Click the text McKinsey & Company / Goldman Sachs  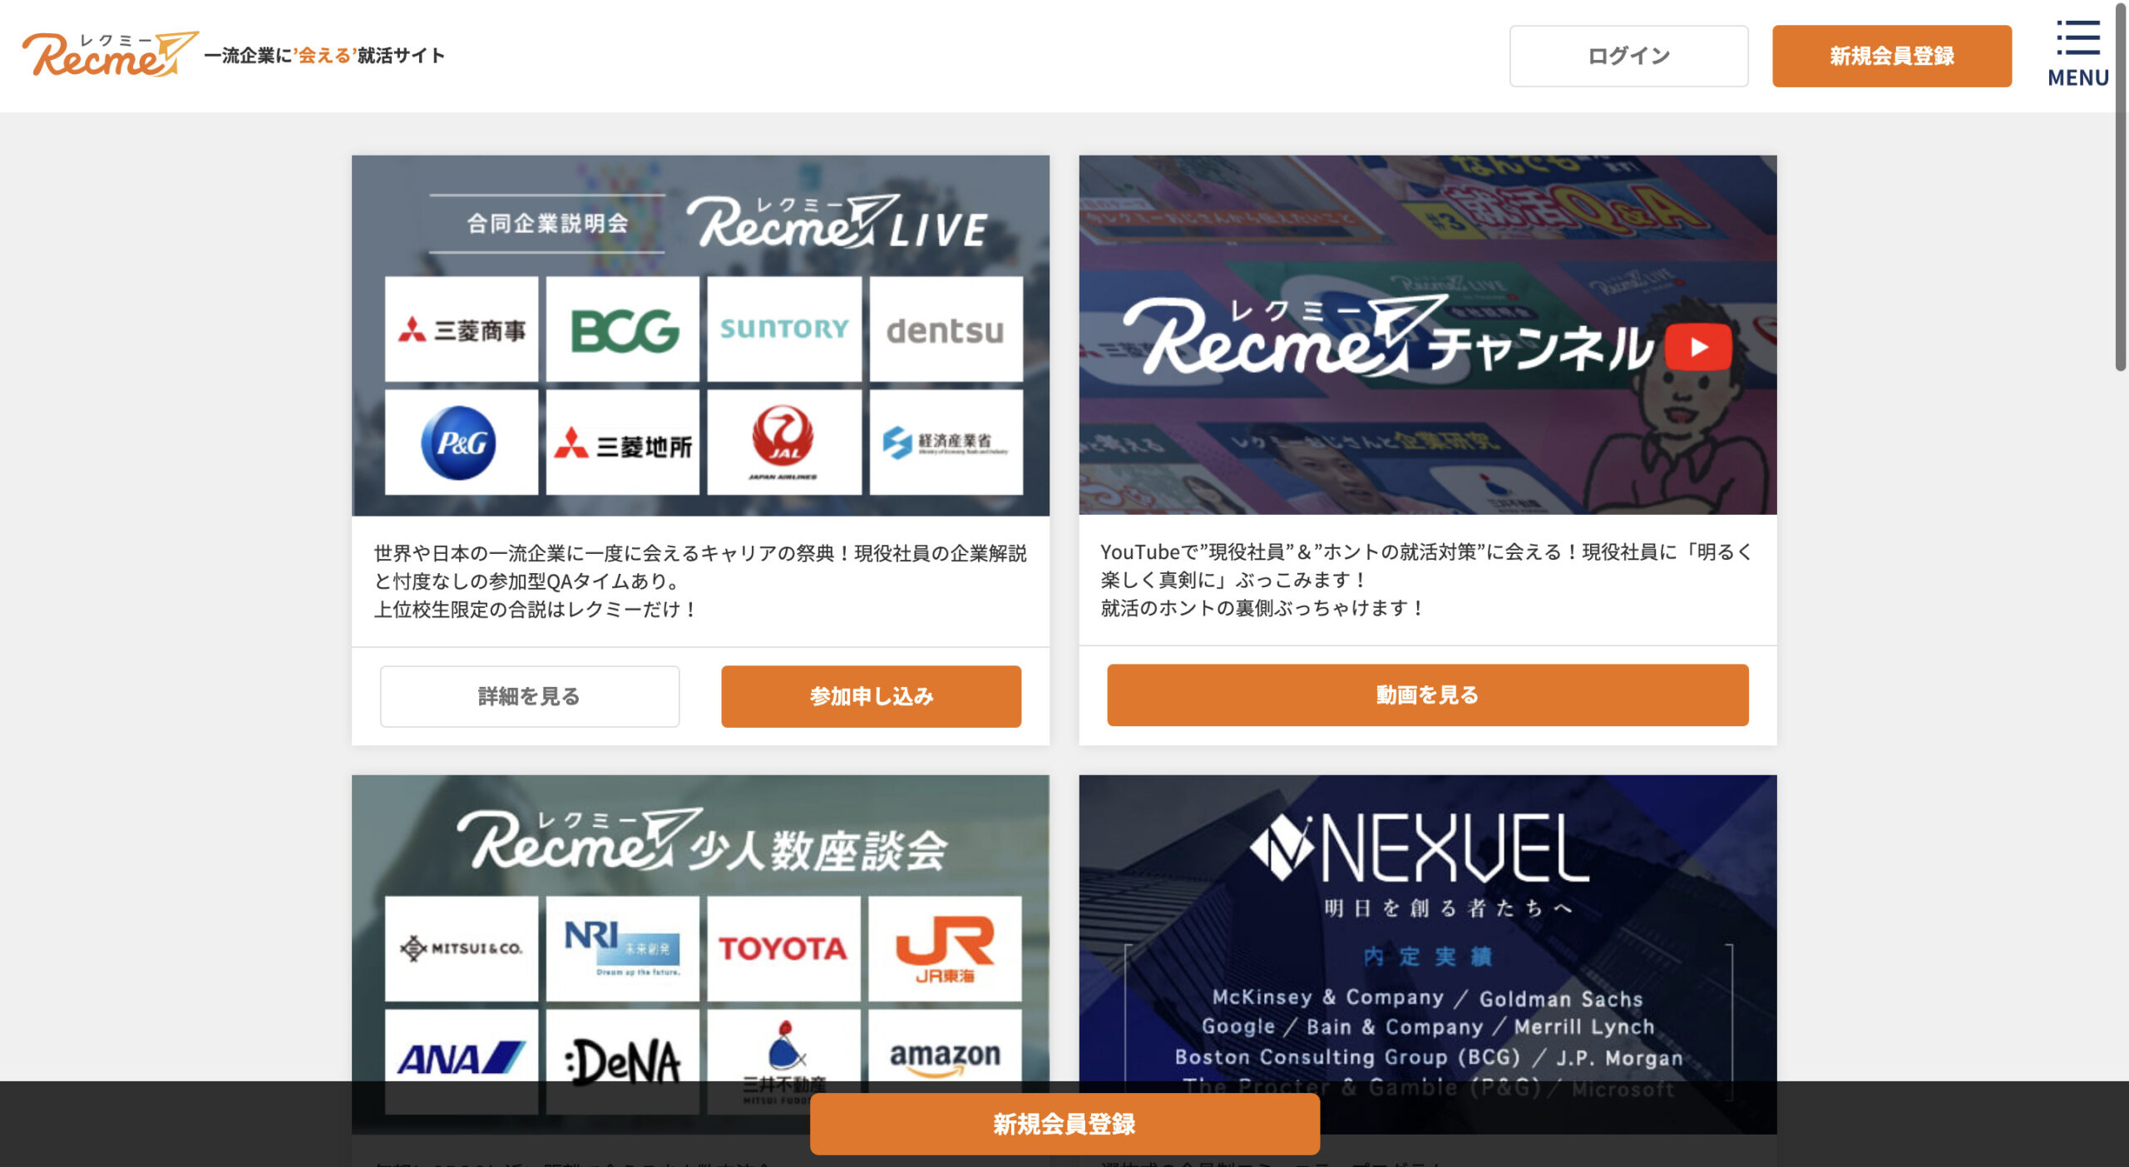(x=1427, y=997)
